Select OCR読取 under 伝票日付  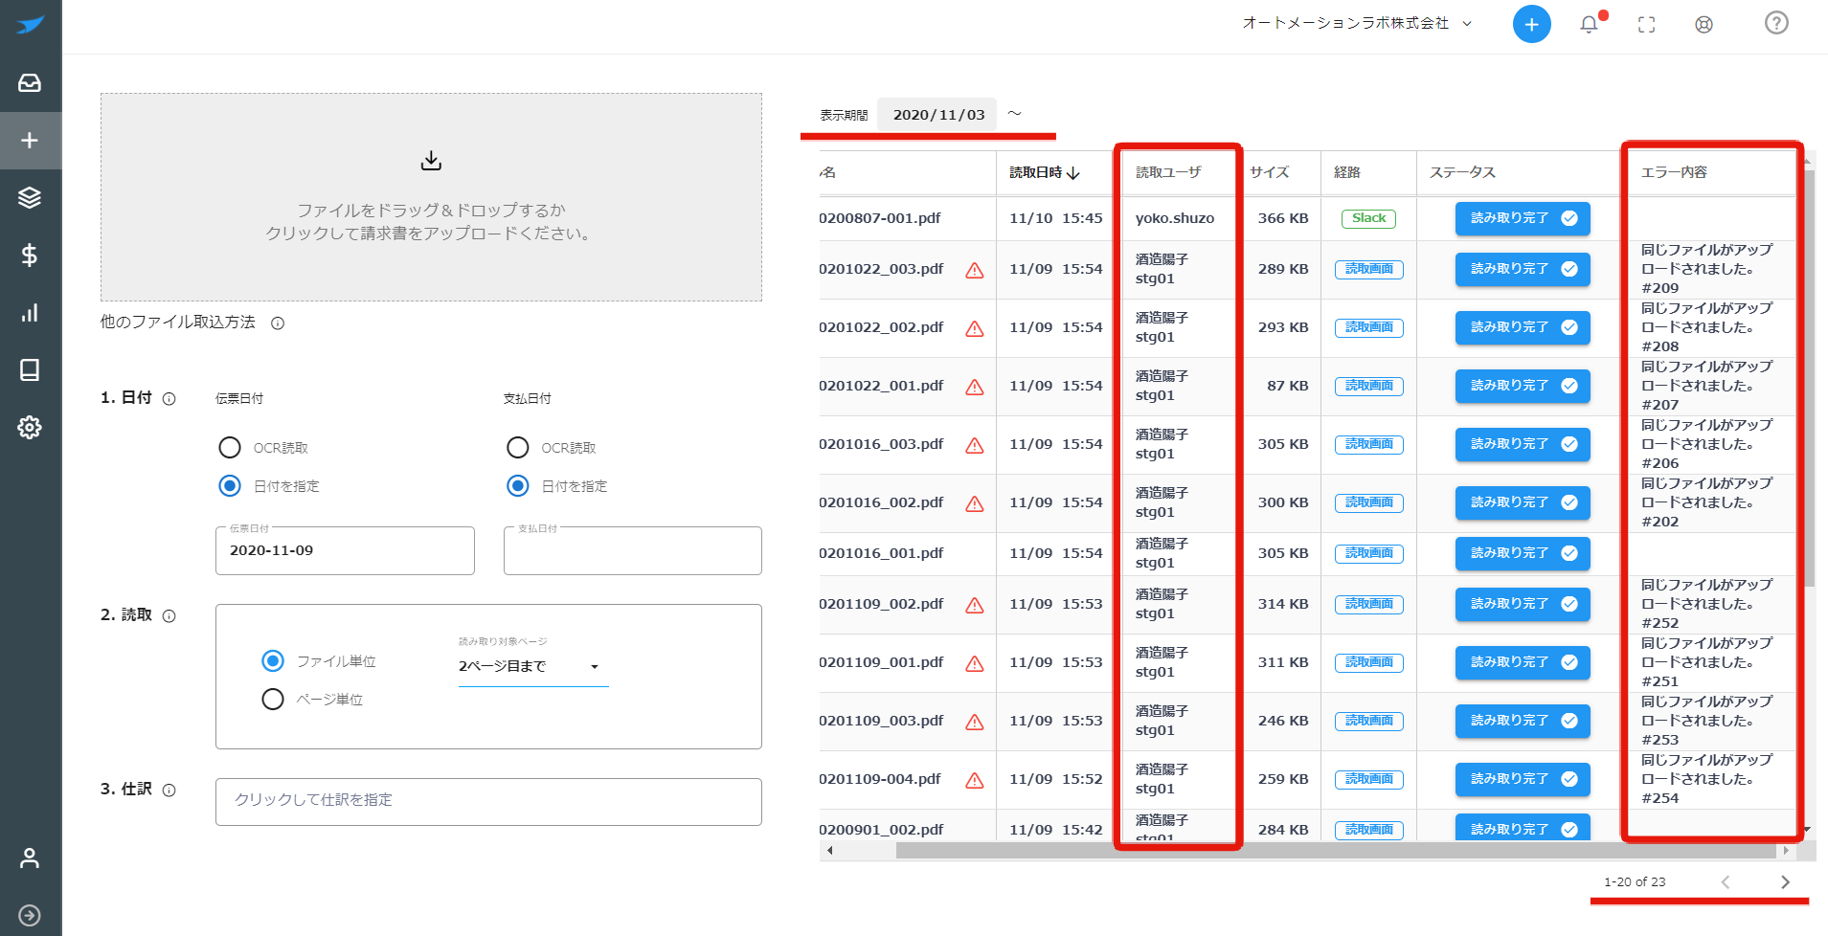coord(230,448)
